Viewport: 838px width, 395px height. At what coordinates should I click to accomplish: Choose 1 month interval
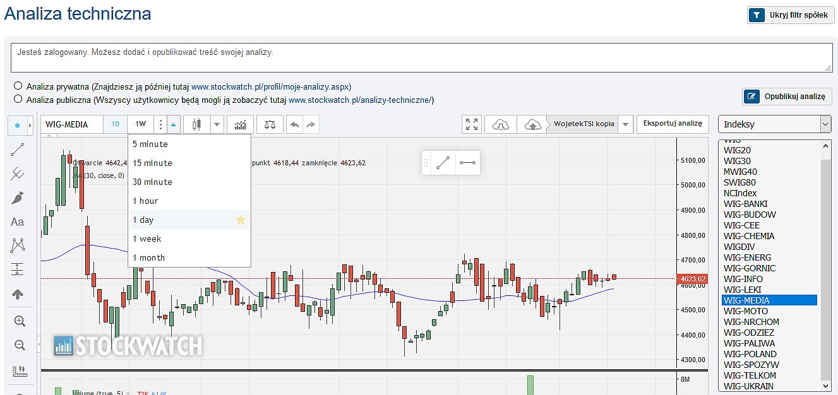pos(189,257)
